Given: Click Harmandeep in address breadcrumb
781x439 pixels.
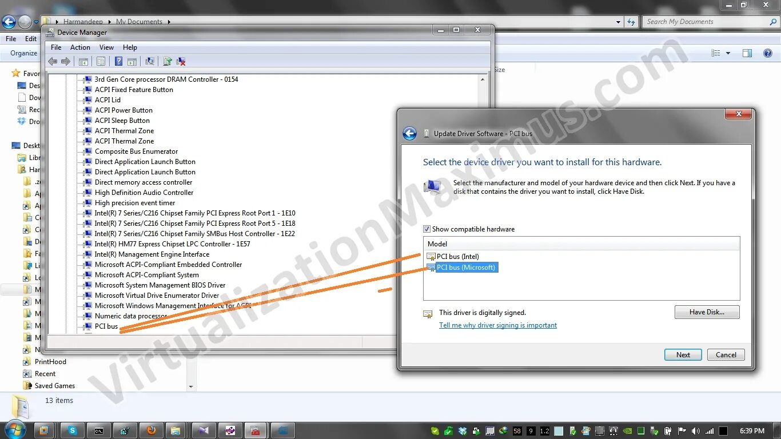Looking at the screenshot, I should tap(83, 22).
